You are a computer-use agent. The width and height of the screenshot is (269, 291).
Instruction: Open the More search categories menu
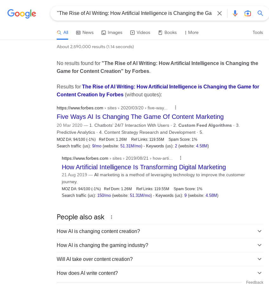(191, 33)
